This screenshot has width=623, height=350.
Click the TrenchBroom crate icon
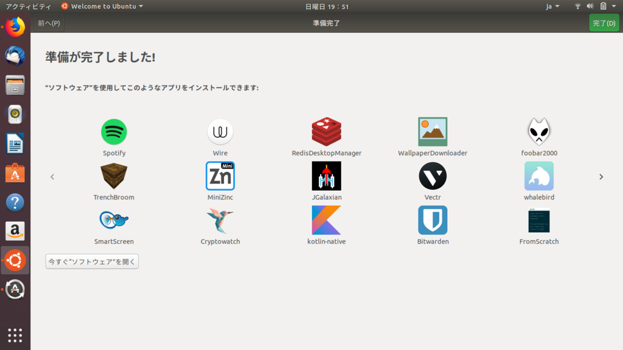click(x=114, y=176)
